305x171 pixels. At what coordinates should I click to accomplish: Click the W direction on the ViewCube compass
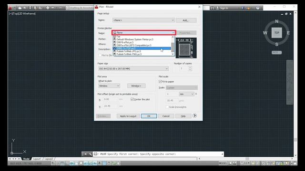(x=265, y=33)
